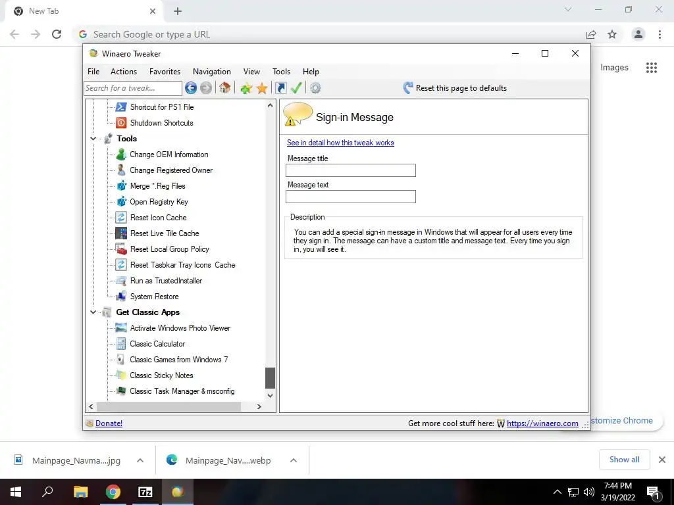The width and height of the screenshot is (674, 505).
Task: Close the Chrome downloads bar
Action: coord(662,460)
